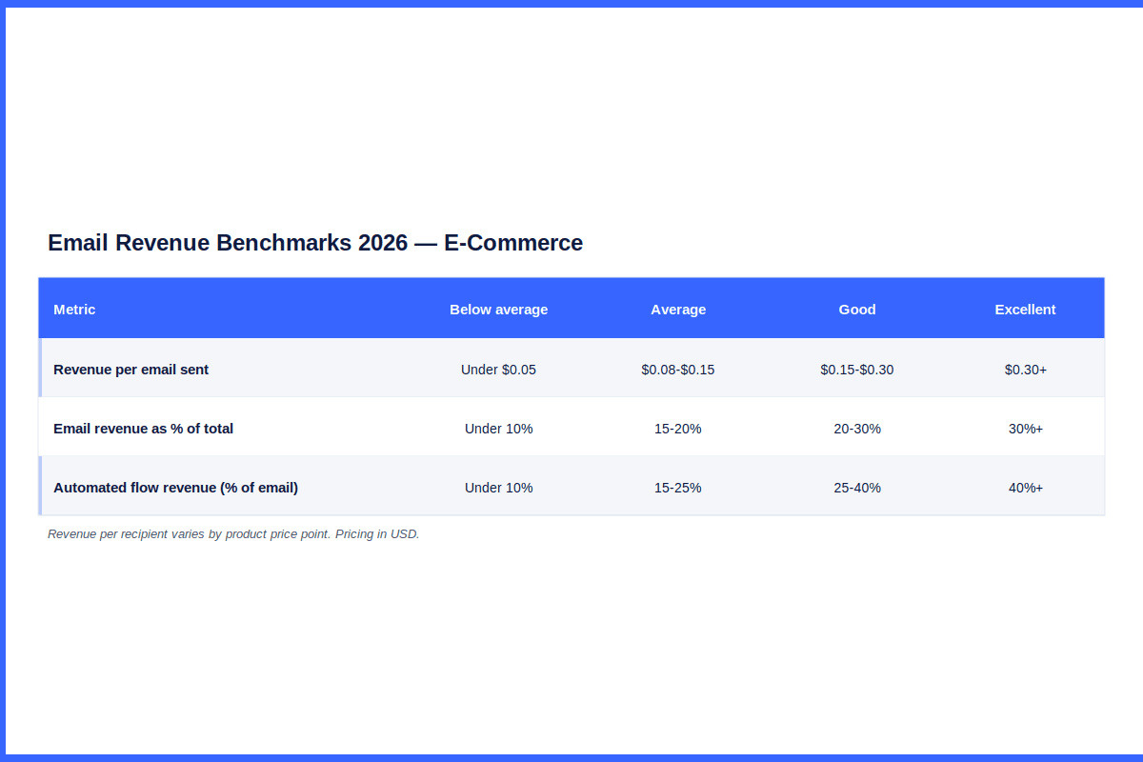Viewport: 1143px width, 762px height.
Task: Click the $0.08-$0.15 cell
Action: coord(678,369)
